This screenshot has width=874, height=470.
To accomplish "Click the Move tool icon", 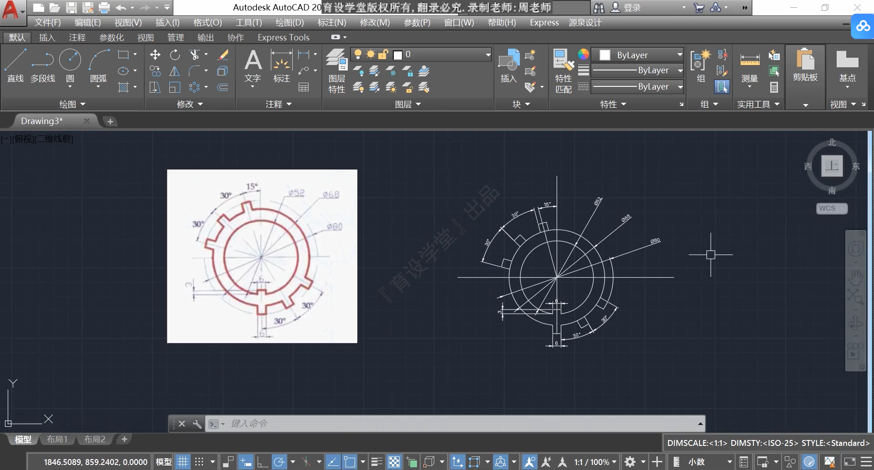I will click(x=155, y=55).
